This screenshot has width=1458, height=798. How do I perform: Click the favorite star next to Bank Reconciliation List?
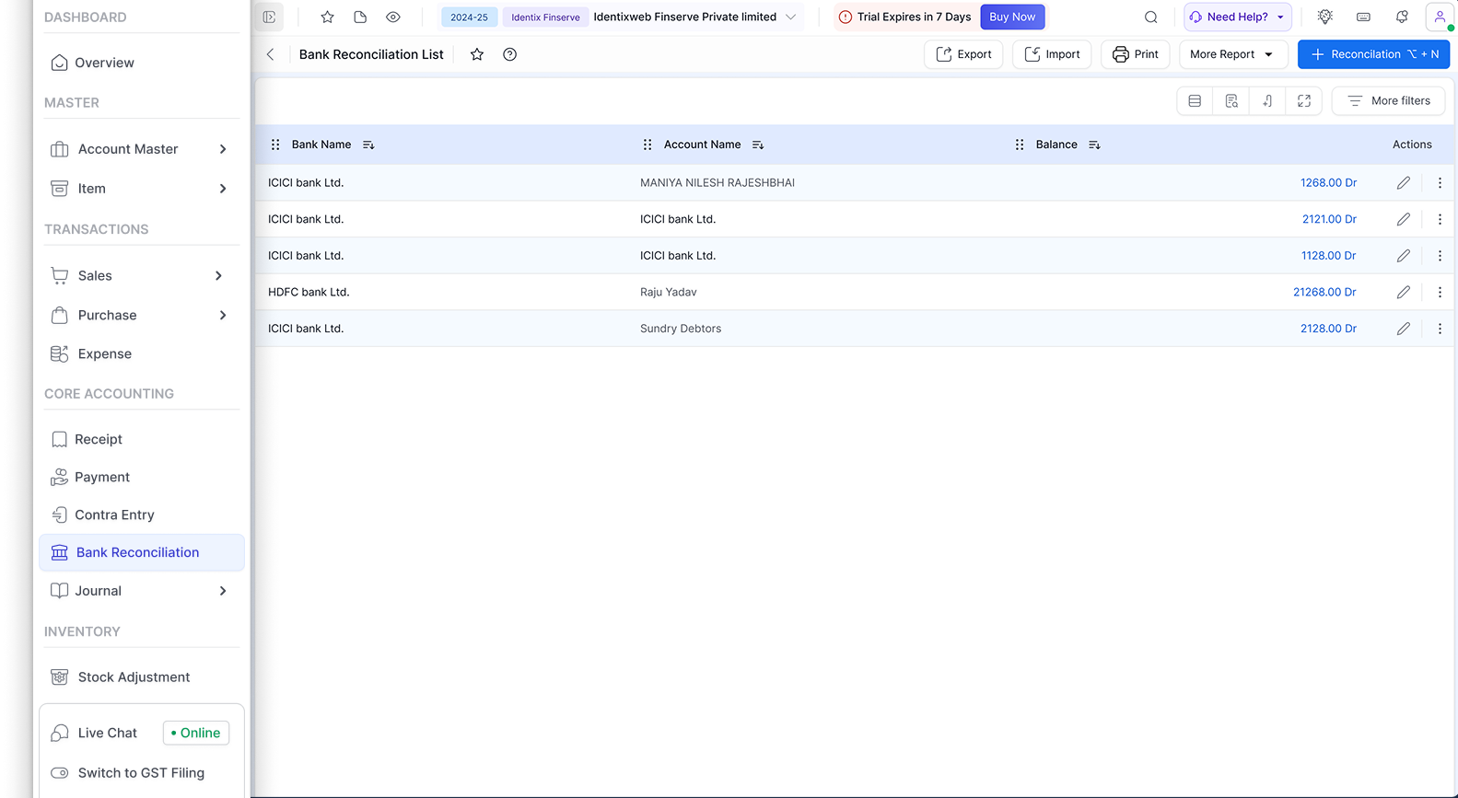click(x=477, y=54)
